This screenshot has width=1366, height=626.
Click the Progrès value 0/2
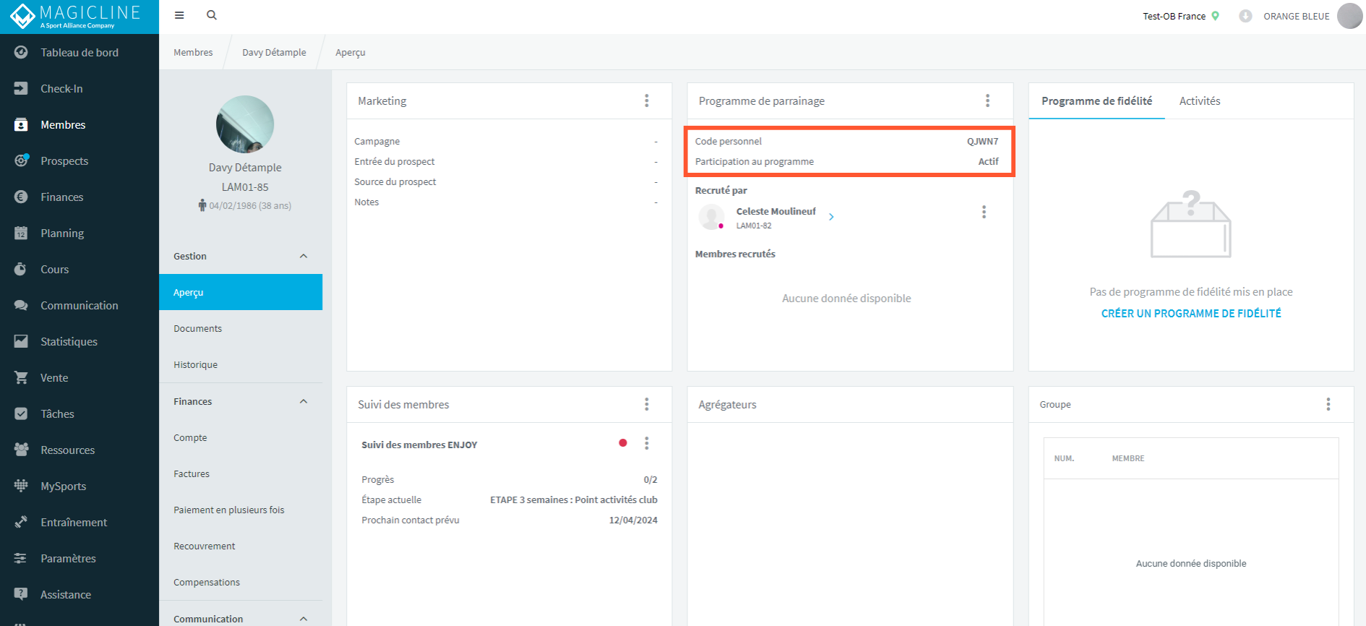(650, 479)
